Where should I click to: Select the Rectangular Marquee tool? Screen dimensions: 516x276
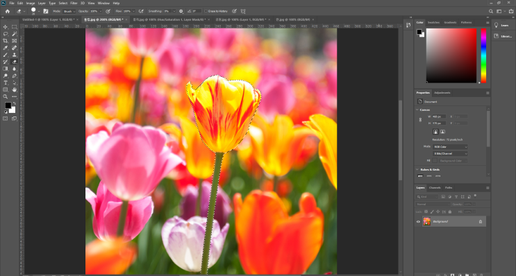click(x=14, y=27)
